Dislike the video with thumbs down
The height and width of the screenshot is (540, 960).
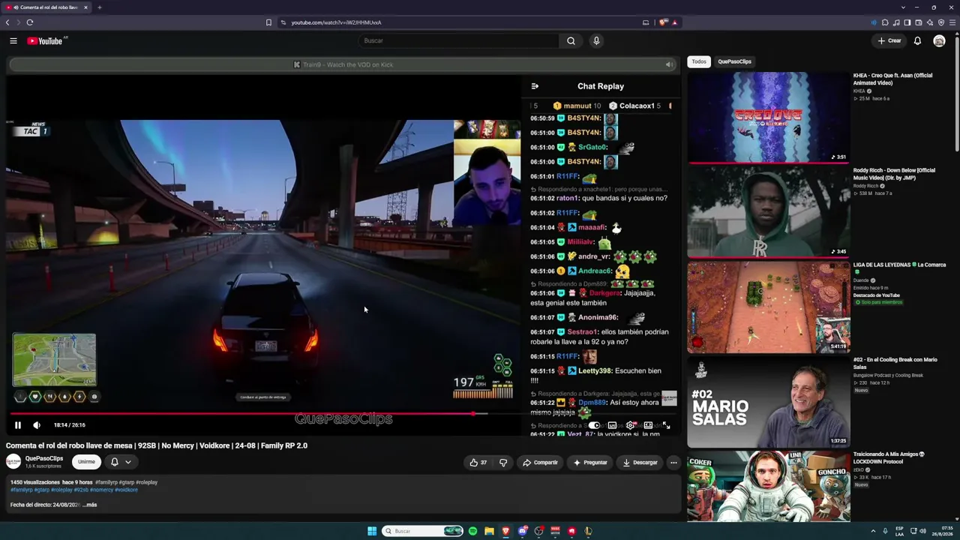(x=503, y=463)
